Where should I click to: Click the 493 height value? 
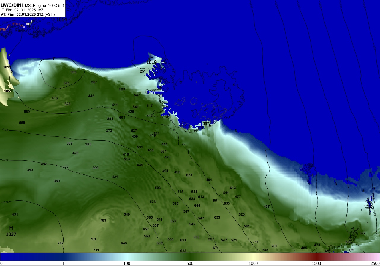[x=177, y=172]
